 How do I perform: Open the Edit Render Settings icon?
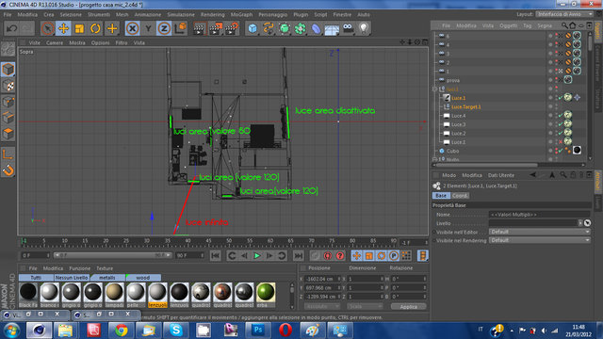tap(232, 28)
